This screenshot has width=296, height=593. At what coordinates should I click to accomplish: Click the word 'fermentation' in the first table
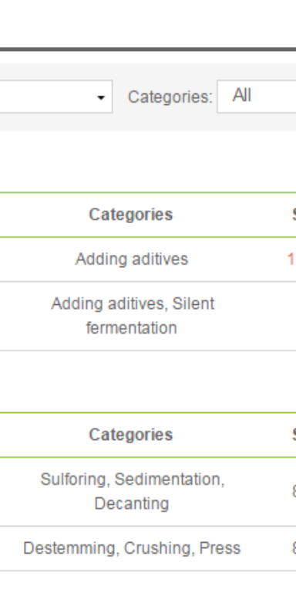[131, 328]
